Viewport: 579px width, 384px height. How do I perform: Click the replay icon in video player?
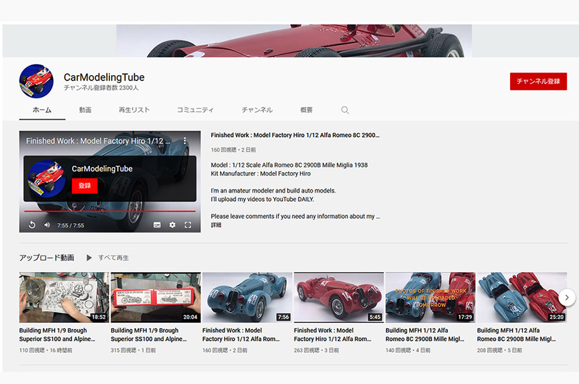[32, 225]
